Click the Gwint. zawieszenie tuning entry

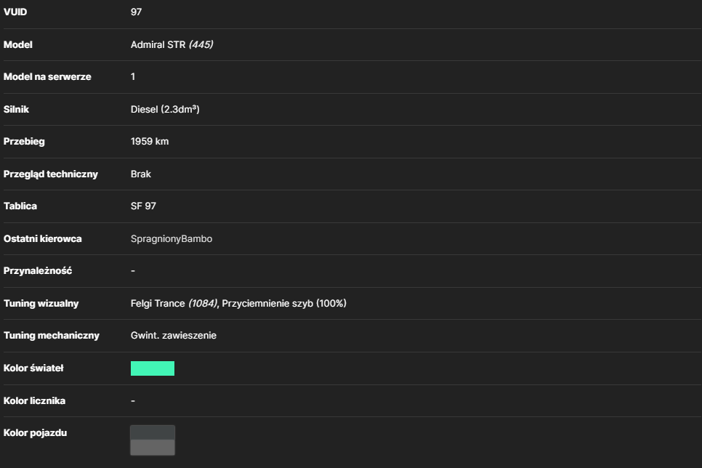173,336
